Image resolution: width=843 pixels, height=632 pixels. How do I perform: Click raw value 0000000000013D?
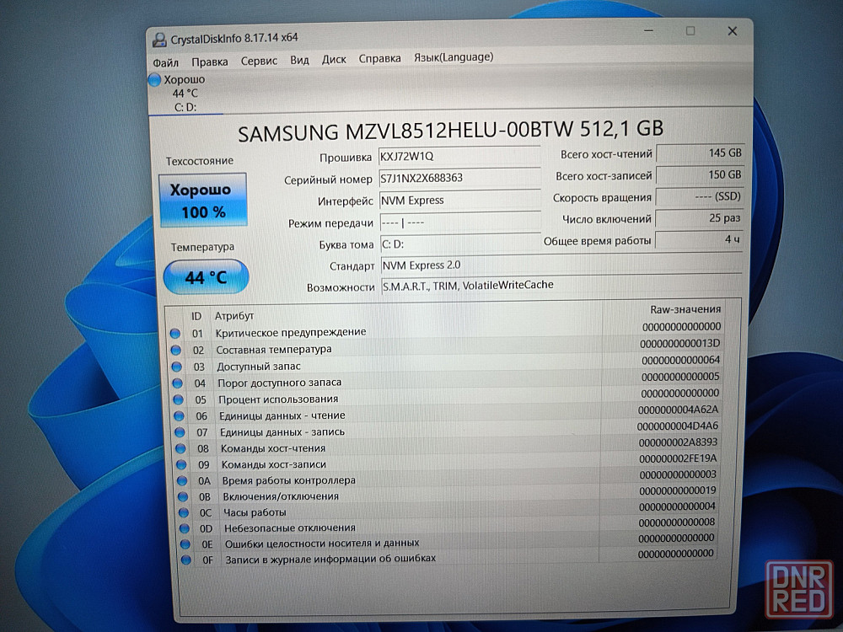tap(680, 344)
